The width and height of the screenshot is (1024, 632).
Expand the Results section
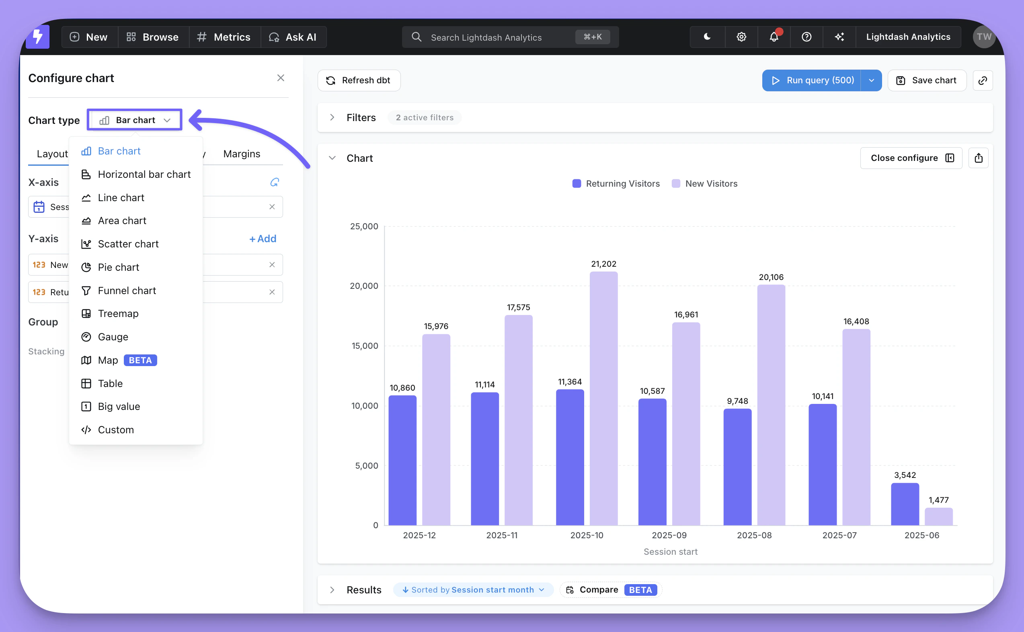(x=332, y=589)
